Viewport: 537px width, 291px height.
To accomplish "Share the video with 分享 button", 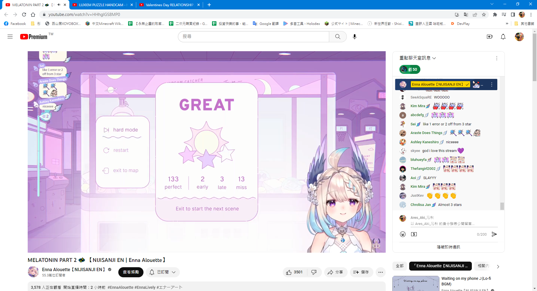I will [336, 272].
